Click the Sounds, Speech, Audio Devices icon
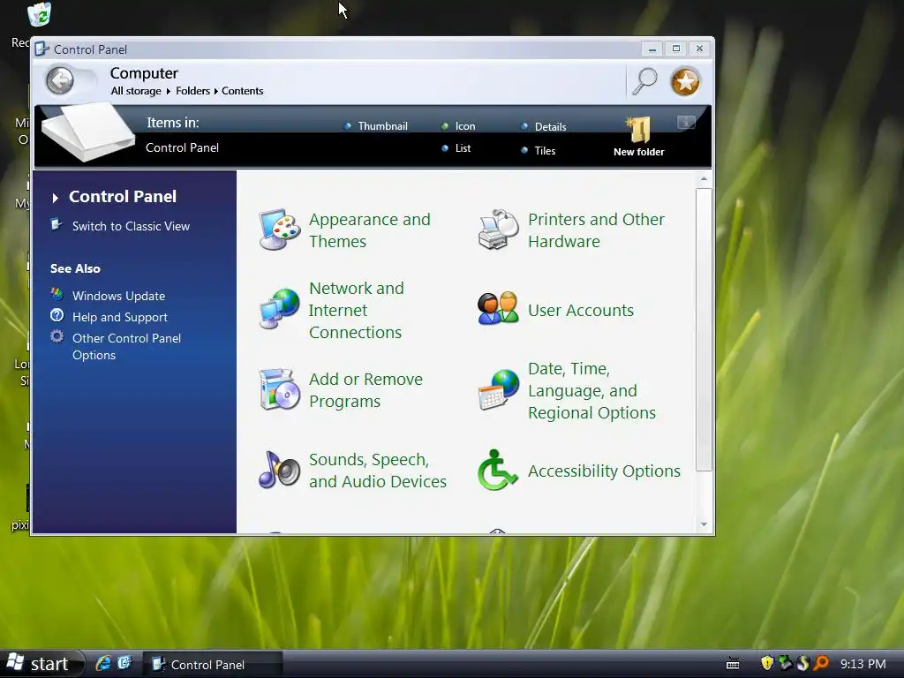Screen dimensions: 904x678 (x=280, y=470)
